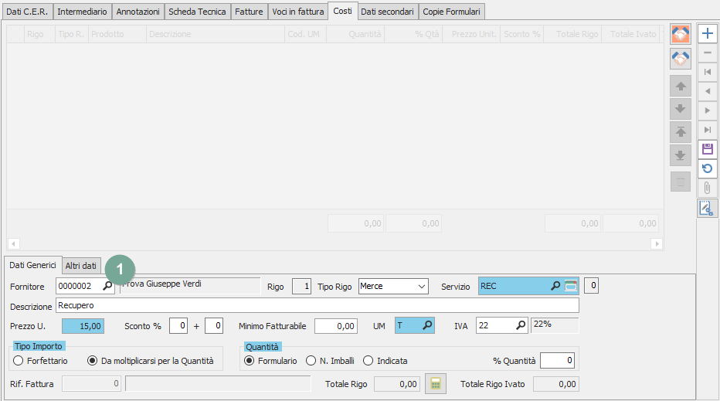Choose the Indicata quantity option
The width and height of the screenshot is (720, 401).
368,361
